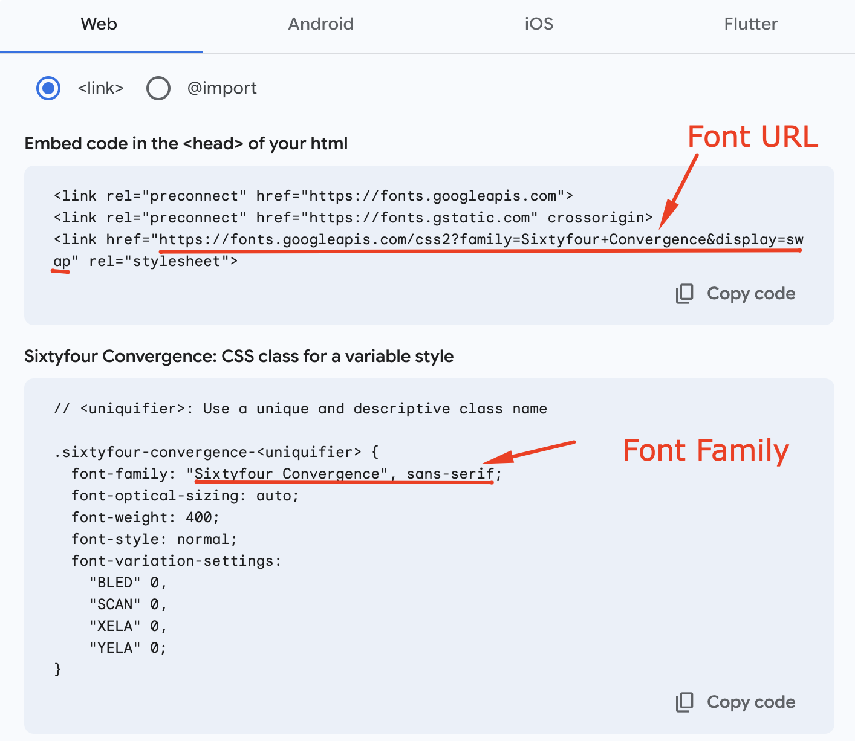Select the iOS tab
The height and width of the screenshot is (741, 855).
(539, 24)
